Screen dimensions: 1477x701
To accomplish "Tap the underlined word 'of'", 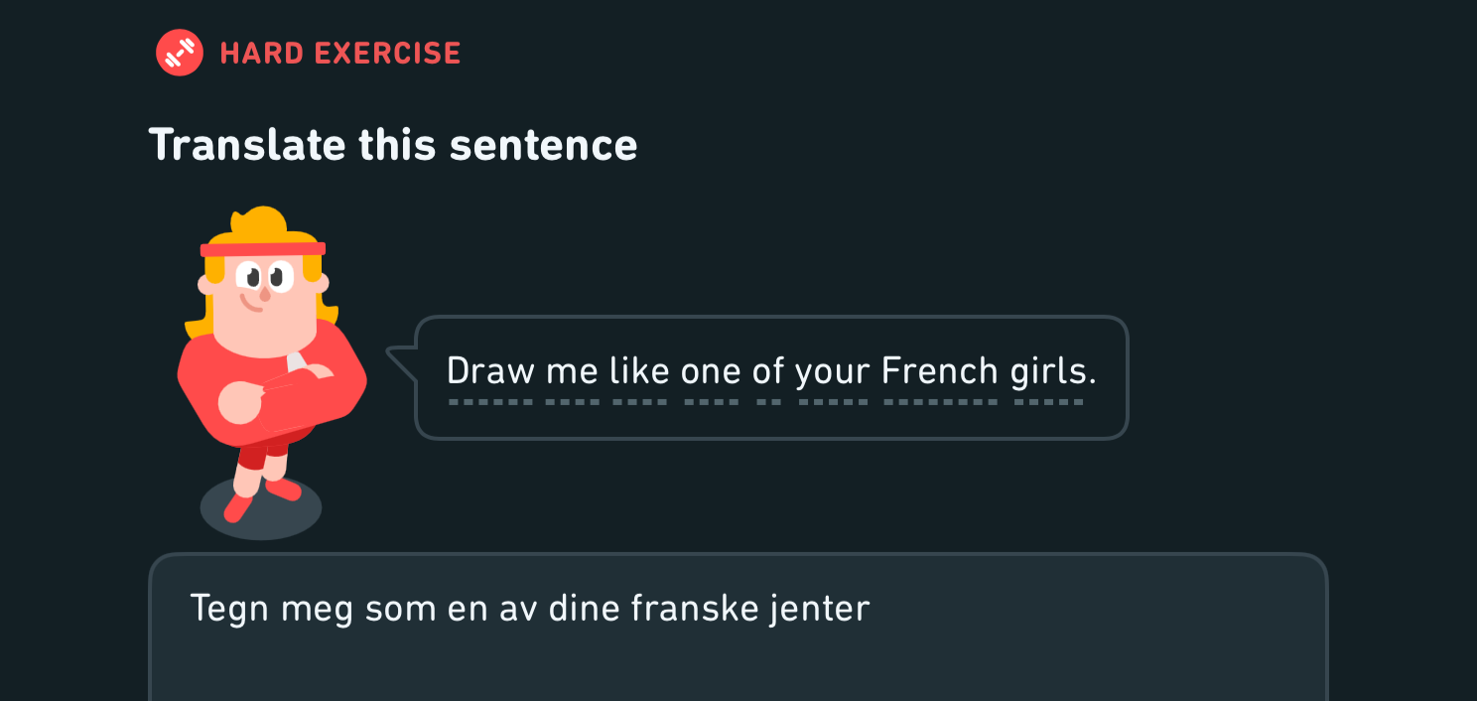I will coord(769,372).
